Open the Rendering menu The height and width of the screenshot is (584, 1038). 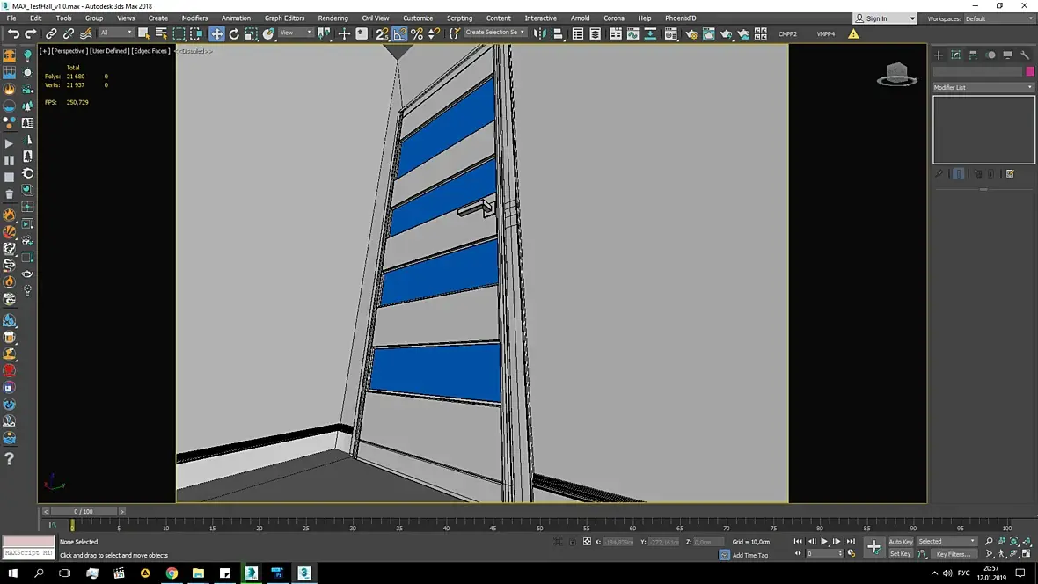click(x=333, y=18)
